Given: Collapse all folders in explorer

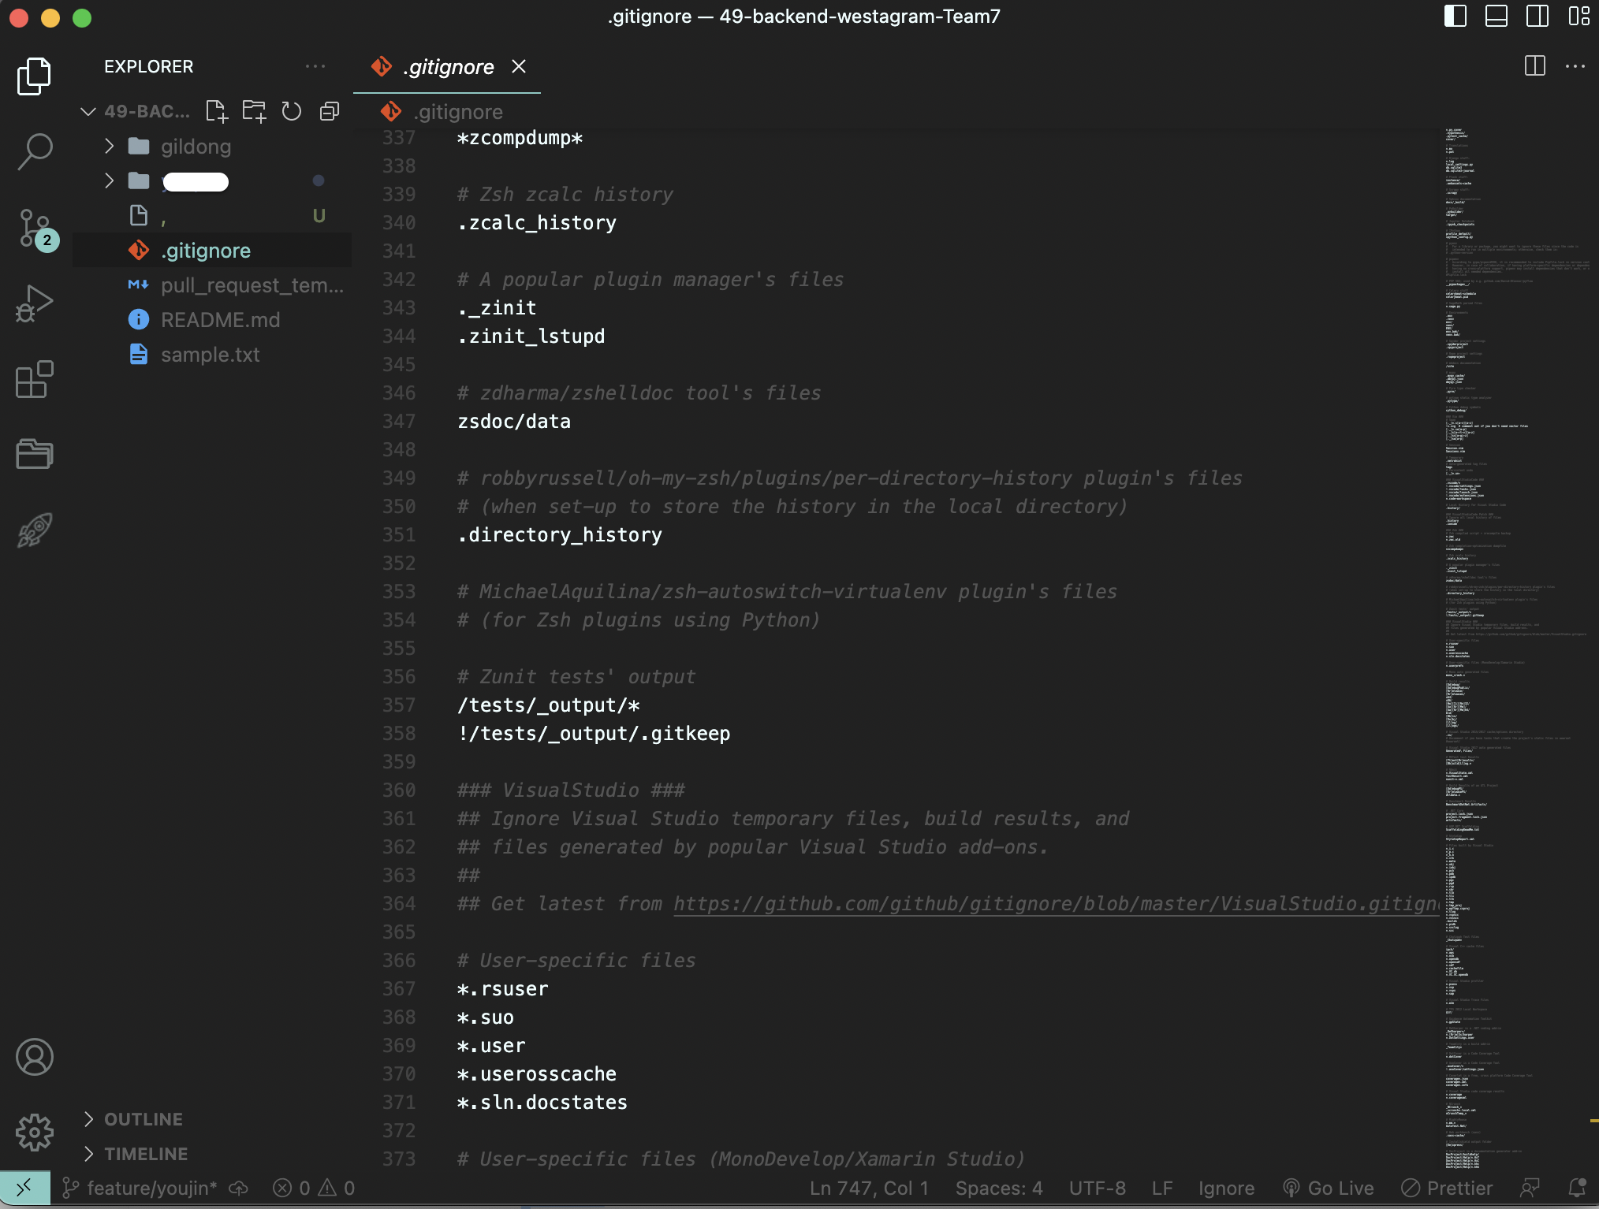Looking at the screenshot, I should coord(330,111).
